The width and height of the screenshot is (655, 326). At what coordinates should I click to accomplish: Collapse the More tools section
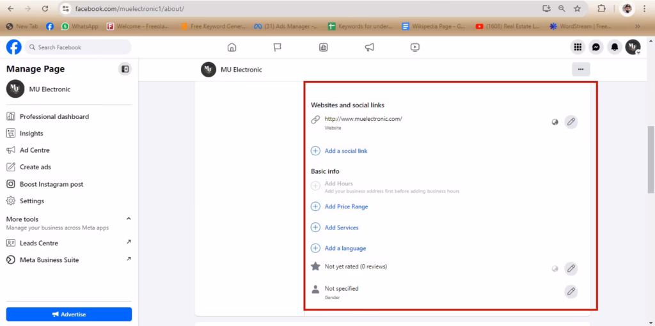point(129,219)
